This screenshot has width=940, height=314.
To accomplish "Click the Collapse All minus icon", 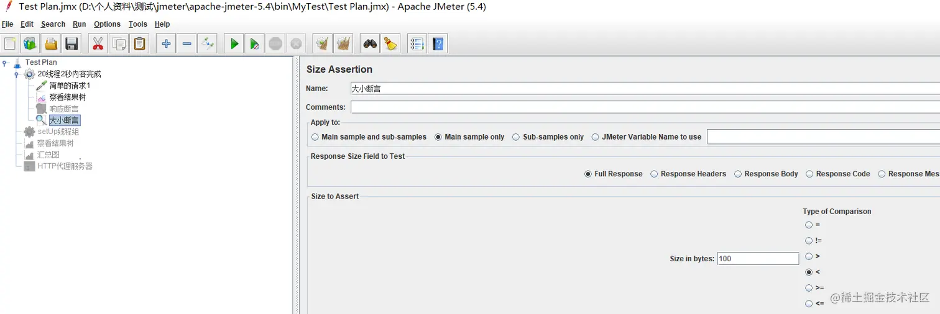I will 187,43.
